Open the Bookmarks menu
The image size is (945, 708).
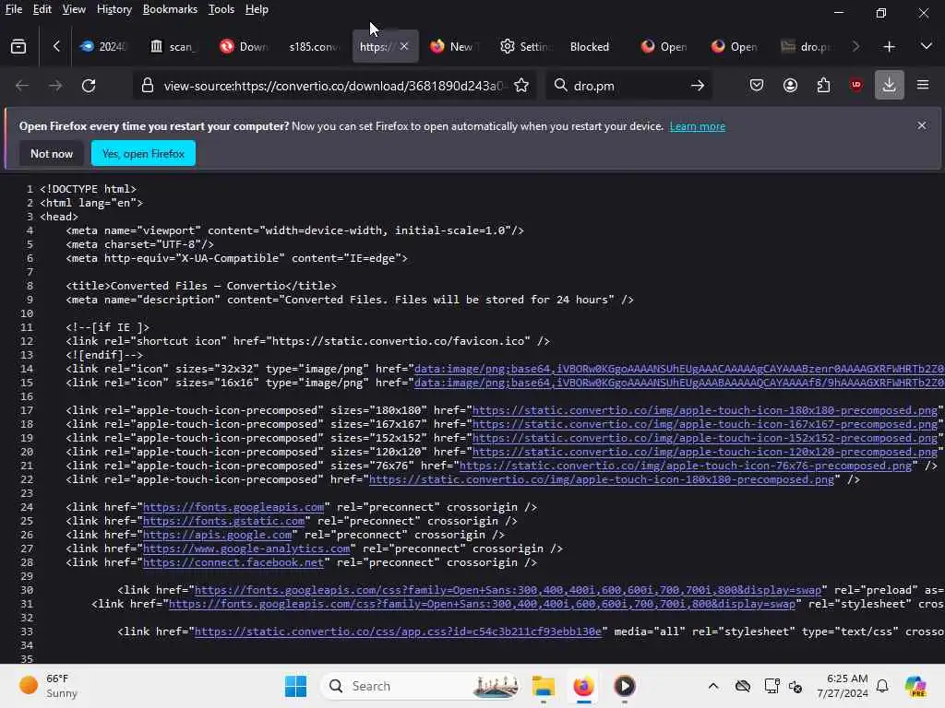[x=170, y=9]
